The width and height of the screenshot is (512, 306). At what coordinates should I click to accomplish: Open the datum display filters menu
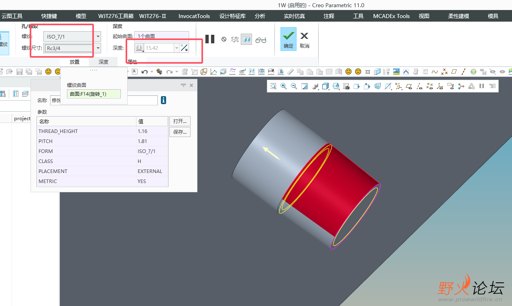pos(398,86)
